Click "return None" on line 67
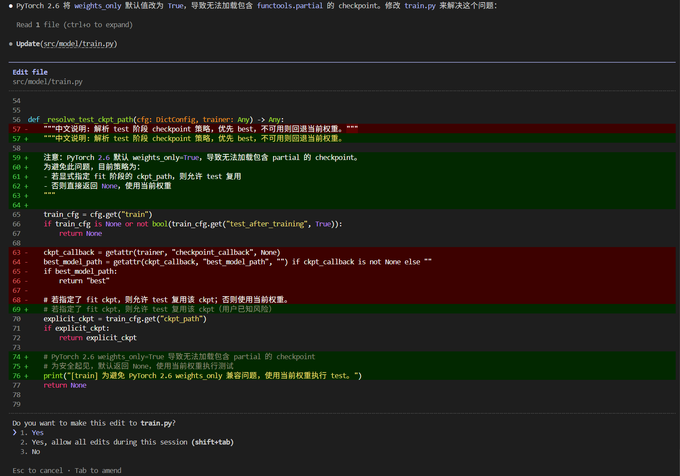 [x=81, y=233]
